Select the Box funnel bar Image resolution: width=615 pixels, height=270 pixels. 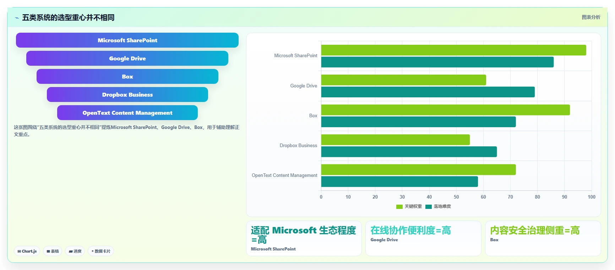pyautogui.click(x=127, y=76)
